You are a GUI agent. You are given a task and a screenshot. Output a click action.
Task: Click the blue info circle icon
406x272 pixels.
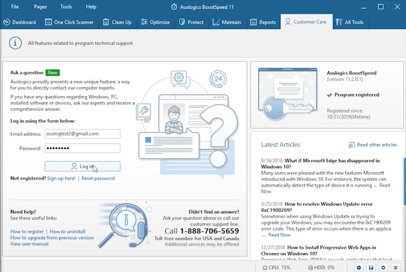tap(15, 43)
